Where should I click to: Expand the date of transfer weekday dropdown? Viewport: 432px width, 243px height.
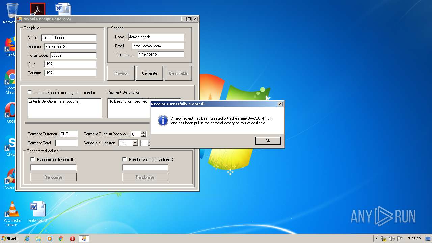click(135, 143)
